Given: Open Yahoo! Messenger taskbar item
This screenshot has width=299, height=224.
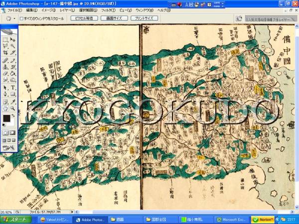Looking at the screenshot, I should click(x=55, y=220).
